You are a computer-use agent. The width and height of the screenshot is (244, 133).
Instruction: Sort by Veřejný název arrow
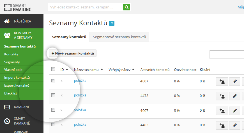133,69
